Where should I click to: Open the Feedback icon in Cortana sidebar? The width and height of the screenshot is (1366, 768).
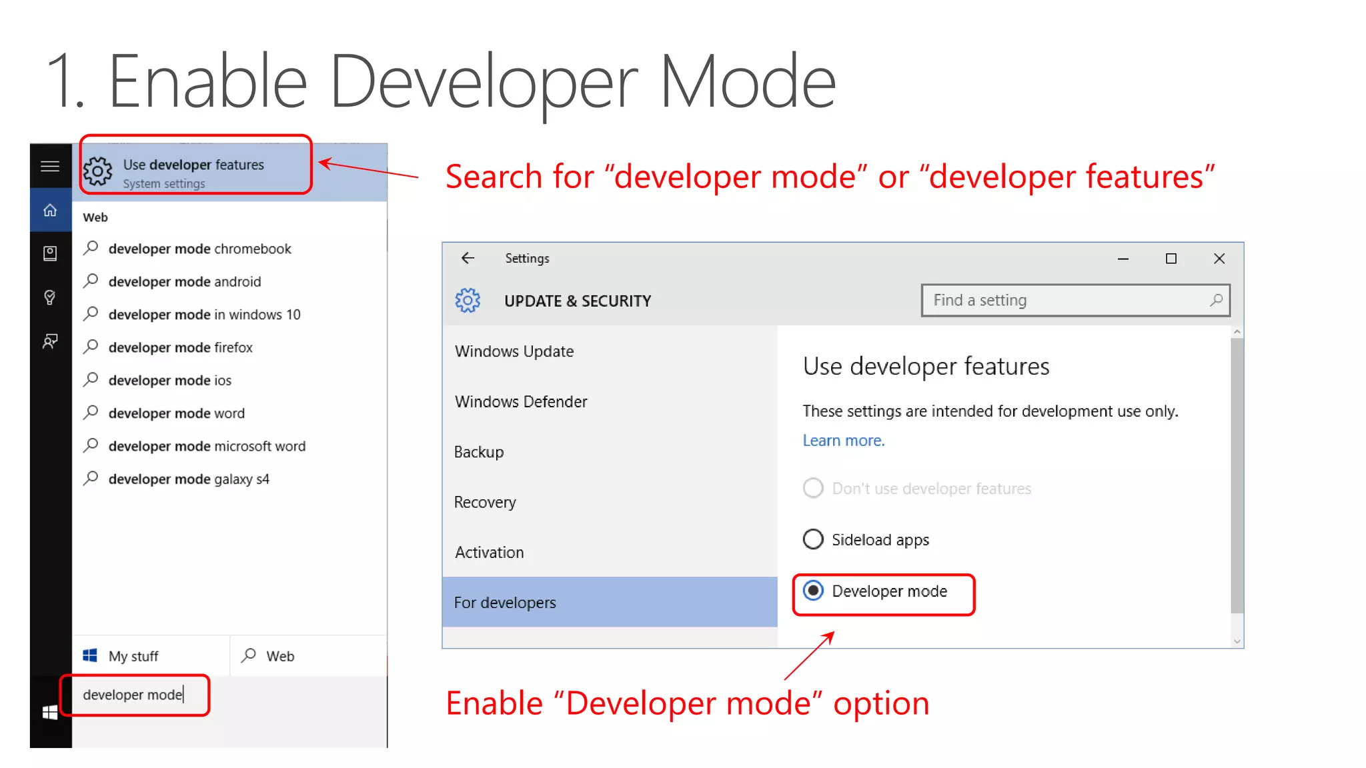50,341
